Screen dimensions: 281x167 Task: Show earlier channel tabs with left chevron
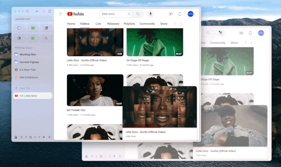coord(175,24)
